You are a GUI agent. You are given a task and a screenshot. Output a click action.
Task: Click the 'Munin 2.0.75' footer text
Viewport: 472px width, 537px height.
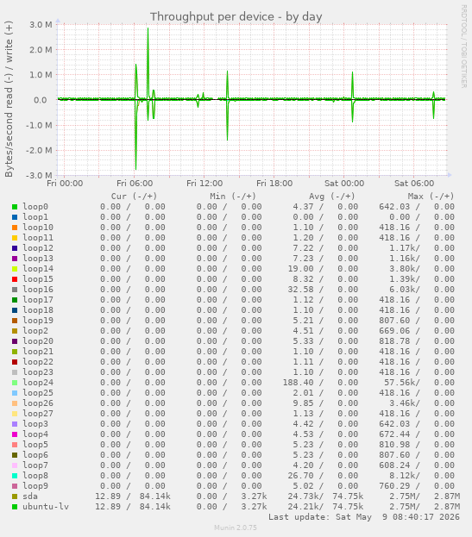[x=236, y=528]
